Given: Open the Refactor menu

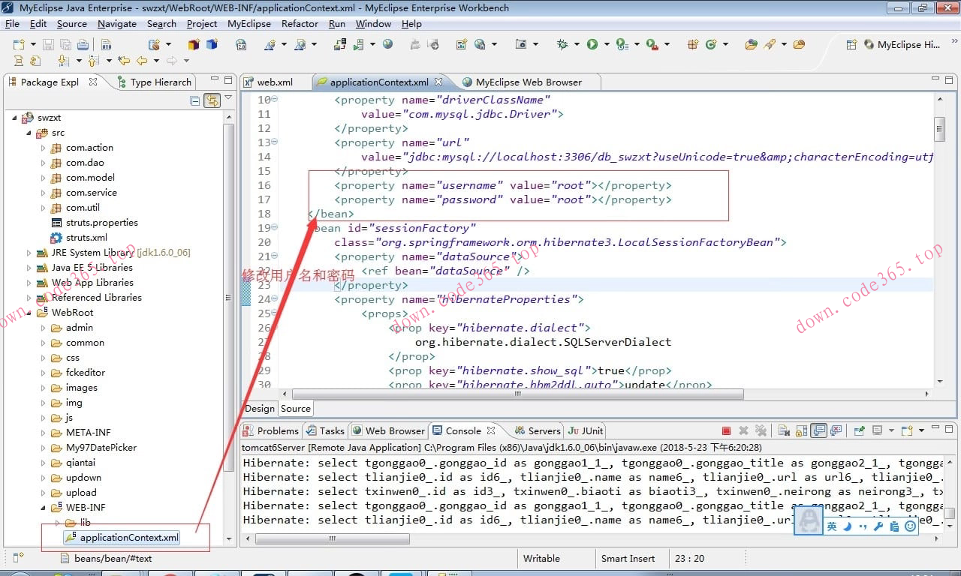Looking at the screenshot, I should point(300,24).
